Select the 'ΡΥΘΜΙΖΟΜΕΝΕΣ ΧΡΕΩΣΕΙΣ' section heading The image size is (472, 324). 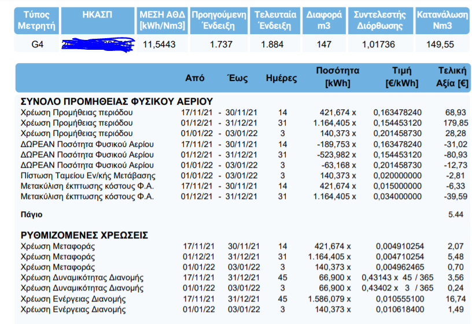(84, 235)
